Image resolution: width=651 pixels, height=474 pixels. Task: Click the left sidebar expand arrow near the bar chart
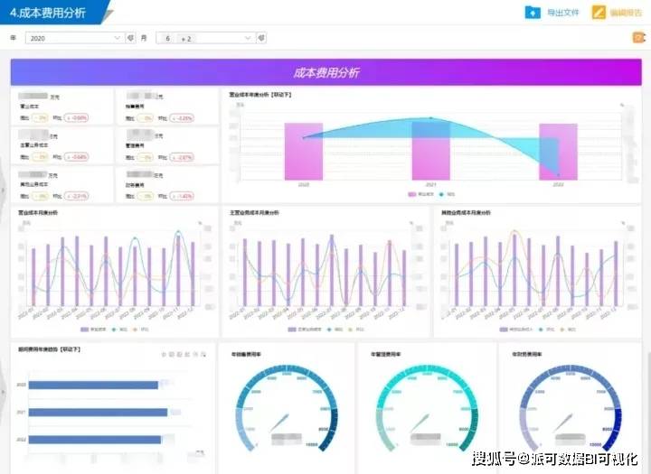(3, 392)
